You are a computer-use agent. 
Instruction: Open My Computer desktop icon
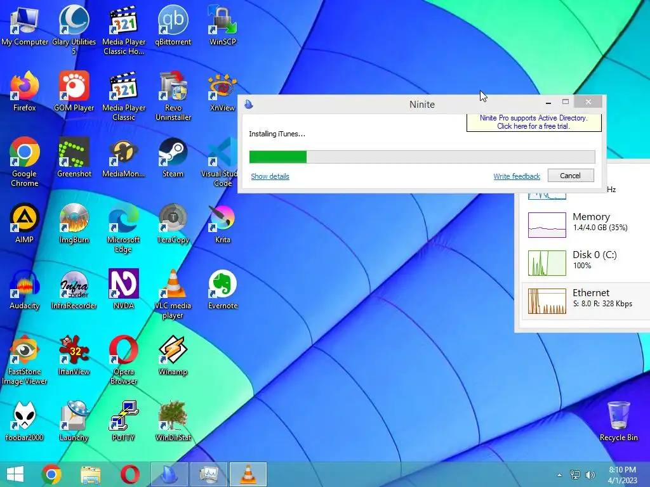(x=25, y=25)
